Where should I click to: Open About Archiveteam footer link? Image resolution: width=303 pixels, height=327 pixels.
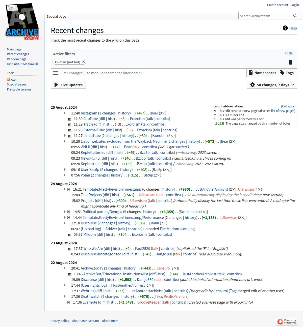click(85, 321)
